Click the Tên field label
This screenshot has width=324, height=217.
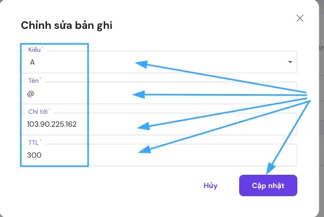click(34, 81)
